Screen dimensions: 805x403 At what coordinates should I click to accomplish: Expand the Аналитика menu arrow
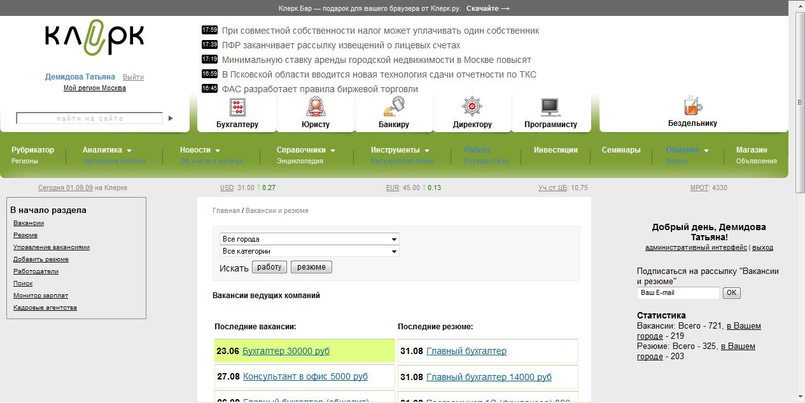[129, 151]
